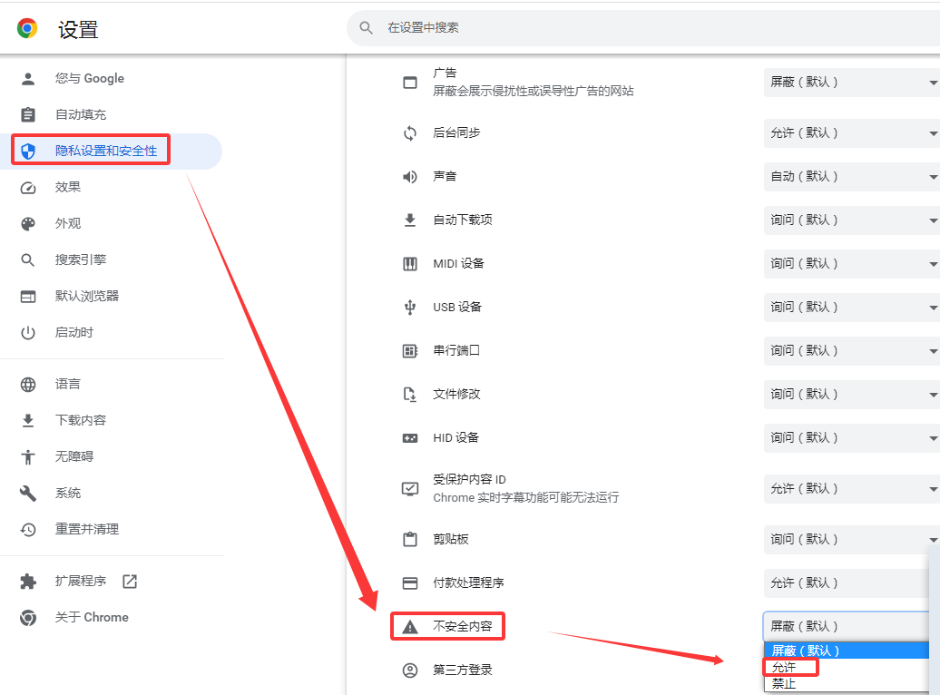Expand the 自动下载项 permission dropdown
The height and width of the screenshot is (695, 940).
[x=850, y=220]
